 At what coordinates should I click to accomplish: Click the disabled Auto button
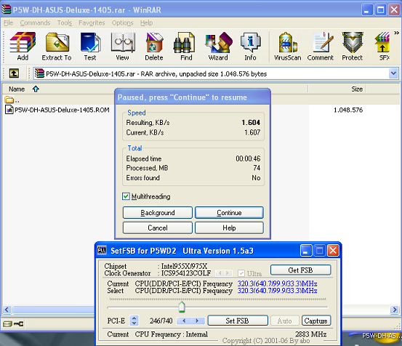pos(284,321)
